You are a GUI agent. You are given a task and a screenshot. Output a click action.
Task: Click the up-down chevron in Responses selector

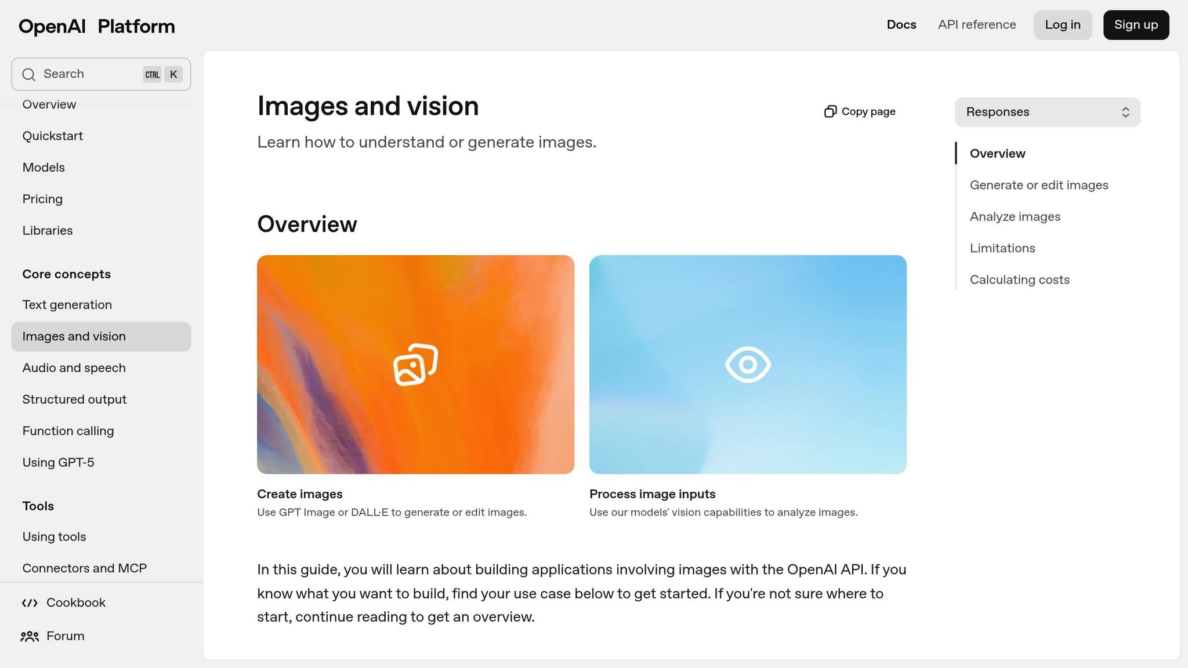[1125, 112]
